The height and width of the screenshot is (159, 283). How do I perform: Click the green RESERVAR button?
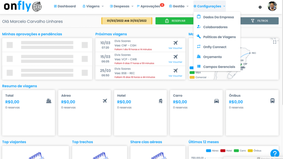point(175,21)
